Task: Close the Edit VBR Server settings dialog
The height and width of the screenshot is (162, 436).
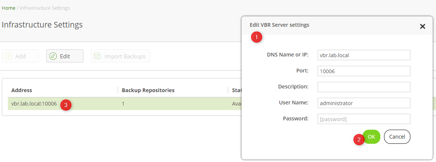Action: [x=422, y=26]
